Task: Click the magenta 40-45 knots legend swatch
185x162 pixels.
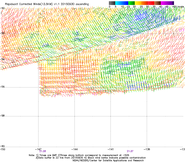Action: (x=164, y=3)
